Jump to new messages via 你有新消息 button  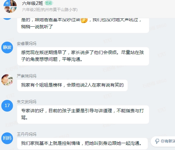click(163, 142)
